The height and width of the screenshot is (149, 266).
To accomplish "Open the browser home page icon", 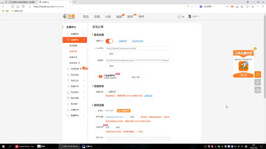I will (18, 7).
